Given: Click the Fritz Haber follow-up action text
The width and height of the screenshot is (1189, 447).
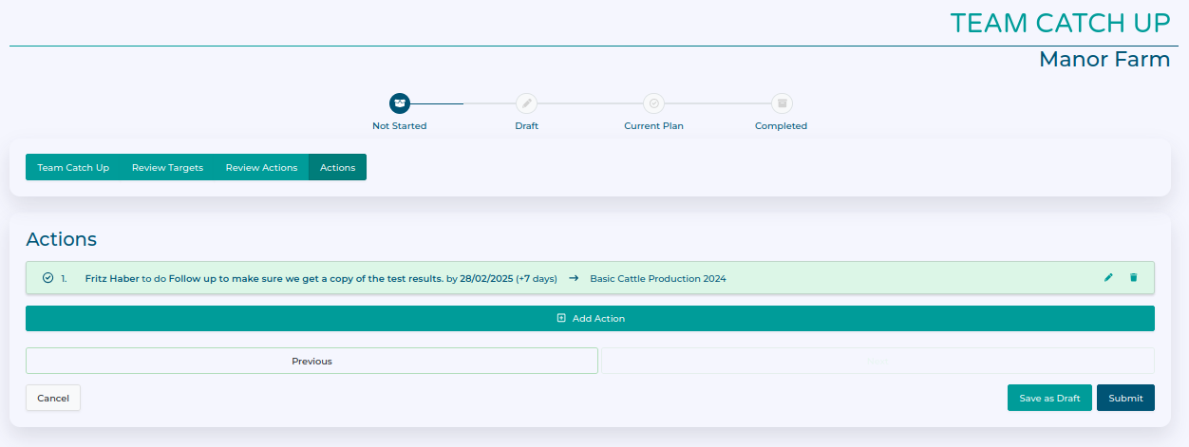Looking at the screenshot, I should pos(264,278).
